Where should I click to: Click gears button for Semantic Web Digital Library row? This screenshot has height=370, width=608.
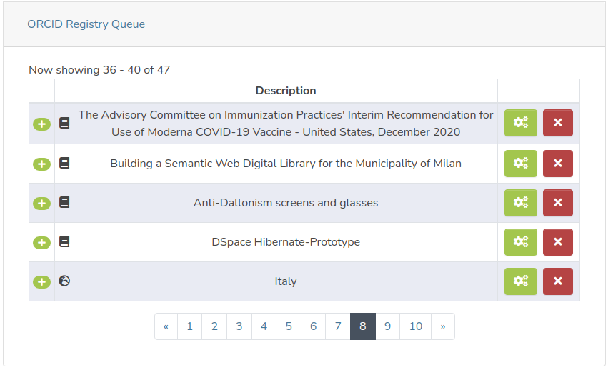[x=520, y=164]
